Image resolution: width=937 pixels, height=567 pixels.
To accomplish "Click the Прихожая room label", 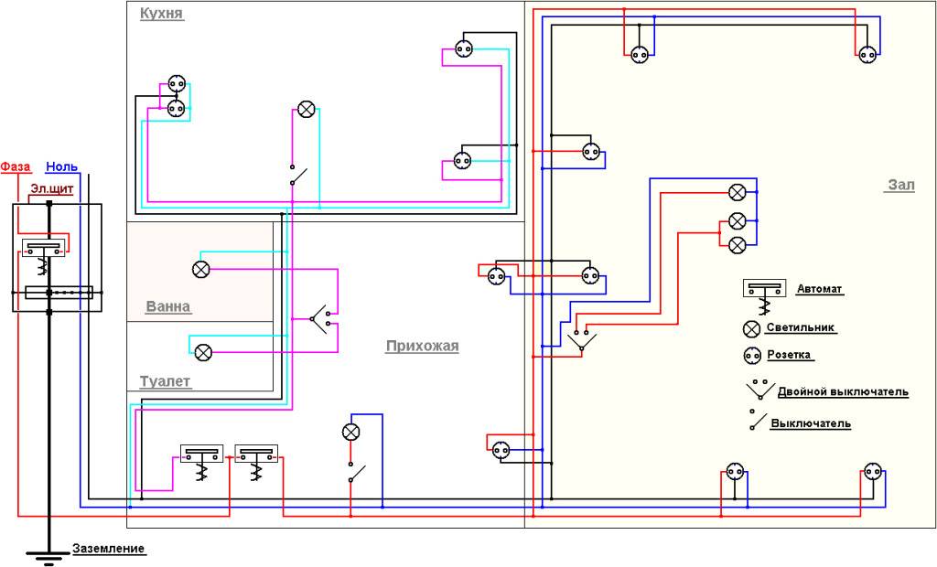I will point(422,346).
